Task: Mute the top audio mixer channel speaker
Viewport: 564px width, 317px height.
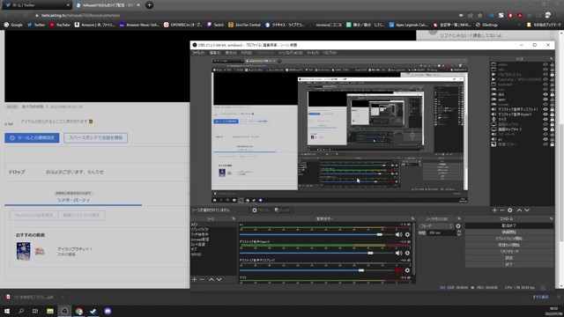Action: click(398, 235)
